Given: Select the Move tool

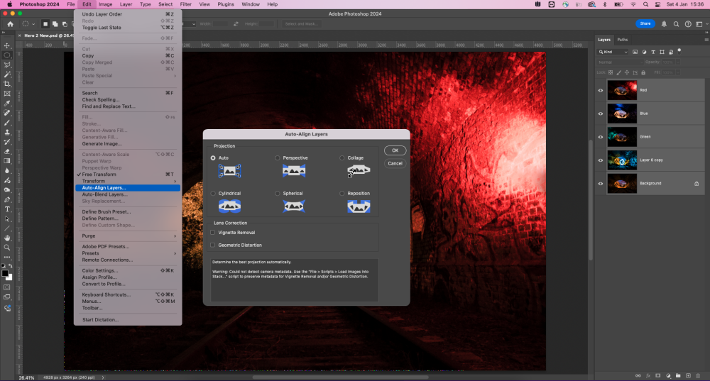Looking at the screenshot, I should (x=7, y=45).
